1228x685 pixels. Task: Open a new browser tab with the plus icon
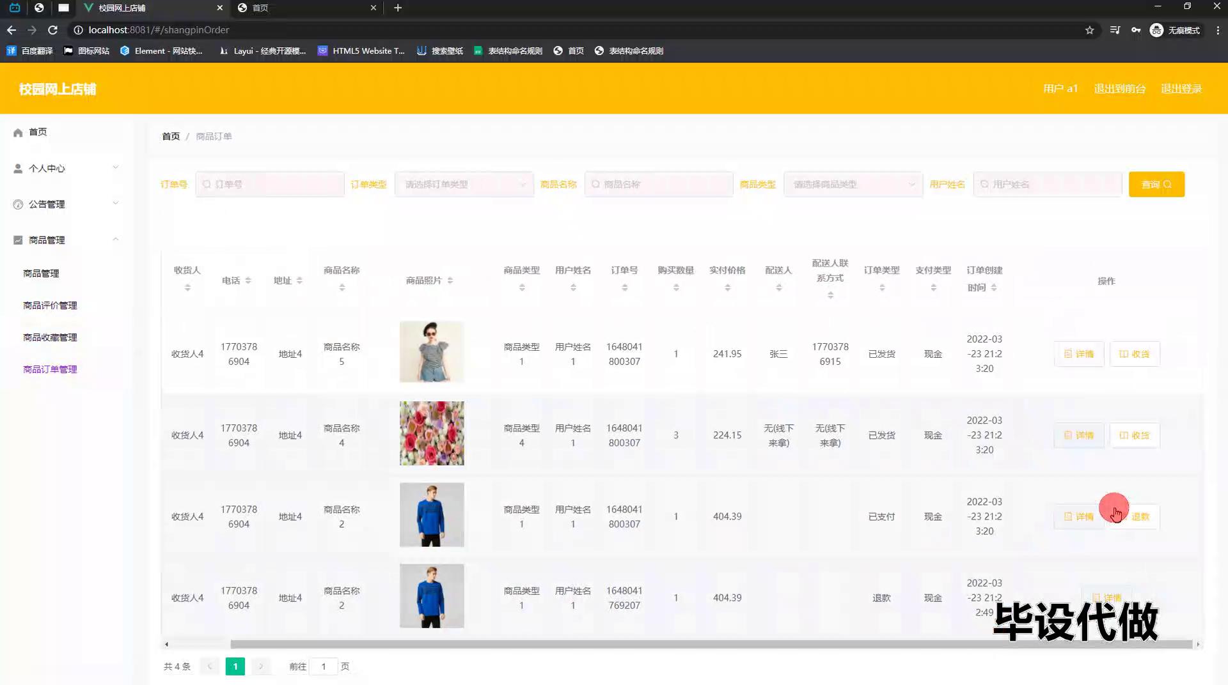tap(398, 8)
